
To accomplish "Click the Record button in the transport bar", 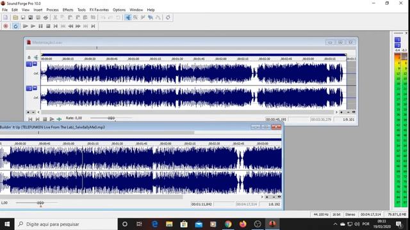I will click(x=6, y=26).
